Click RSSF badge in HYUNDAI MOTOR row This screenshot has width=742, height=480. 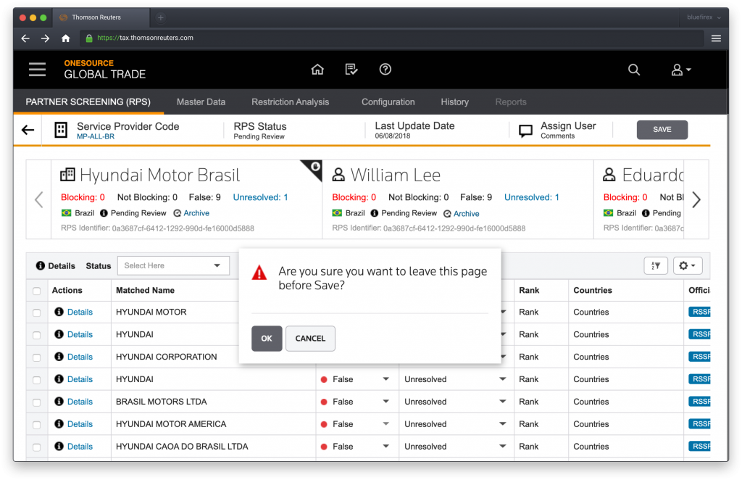coord(699,312)
